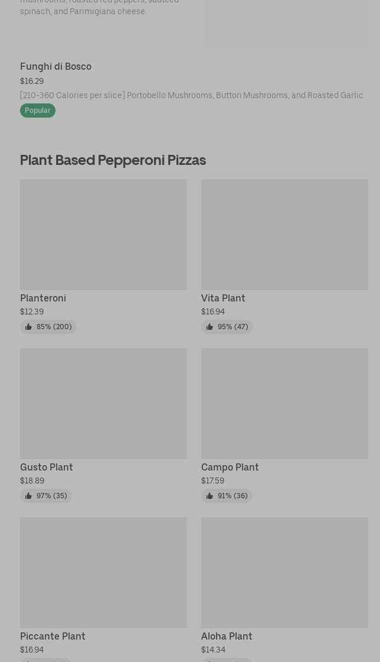Select the Campo Plant image thumbnail
The width and height of the screenshot is (380, 662).
pyautogui.click(x=284, y=403)
